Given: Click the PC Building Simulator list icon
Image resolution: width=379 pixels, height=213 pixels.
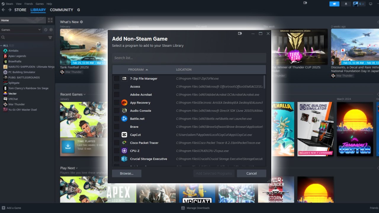Looking at the screenshot, I should pos(5,72).
